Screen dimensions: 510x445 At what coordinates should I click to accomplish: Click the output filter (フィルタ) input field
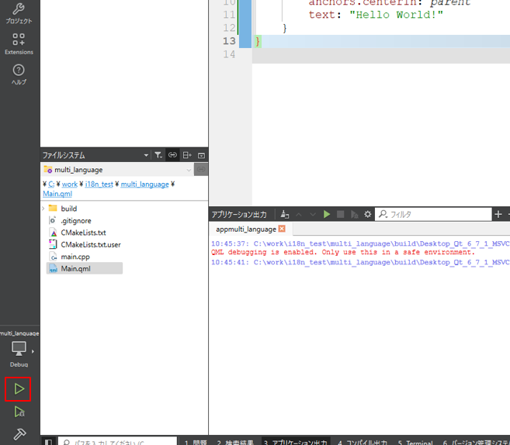(435, 214)
